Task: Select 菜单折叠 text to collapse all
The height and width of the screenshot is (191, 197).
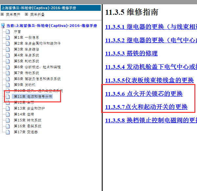Action: click(37, 14)
